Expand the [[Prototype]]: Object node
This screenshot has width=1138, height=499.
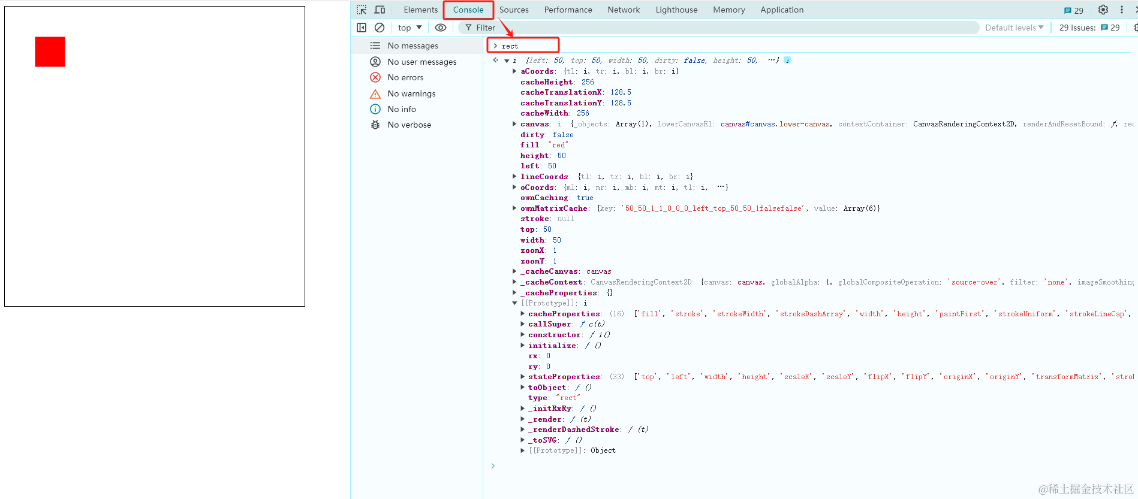(x=522, y=450)
